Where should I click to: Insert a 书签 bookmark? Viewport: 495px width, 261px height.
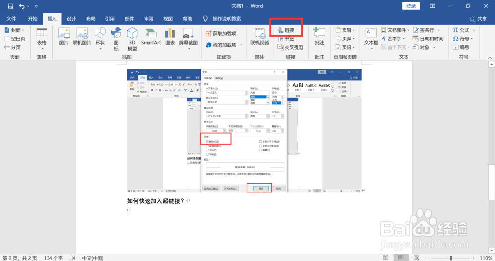(286, 38)
